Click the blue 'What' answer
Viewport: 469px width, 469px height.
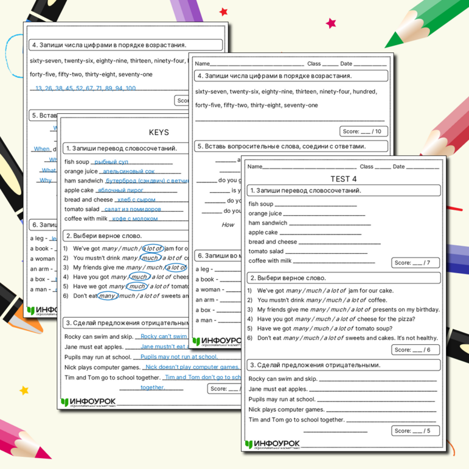(x=49, y=170)
